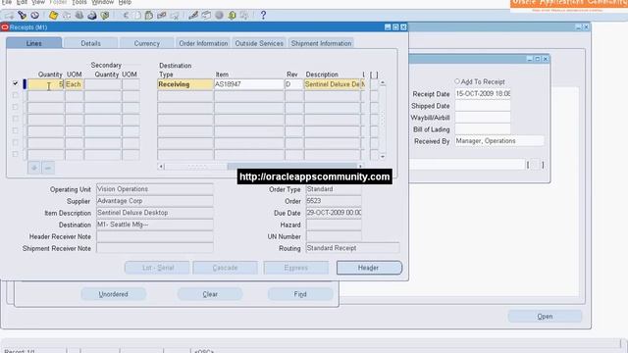Viewport: 628px width, 353px height.
Task: Switch to the Details tab
Action: (x=91, y=43)
